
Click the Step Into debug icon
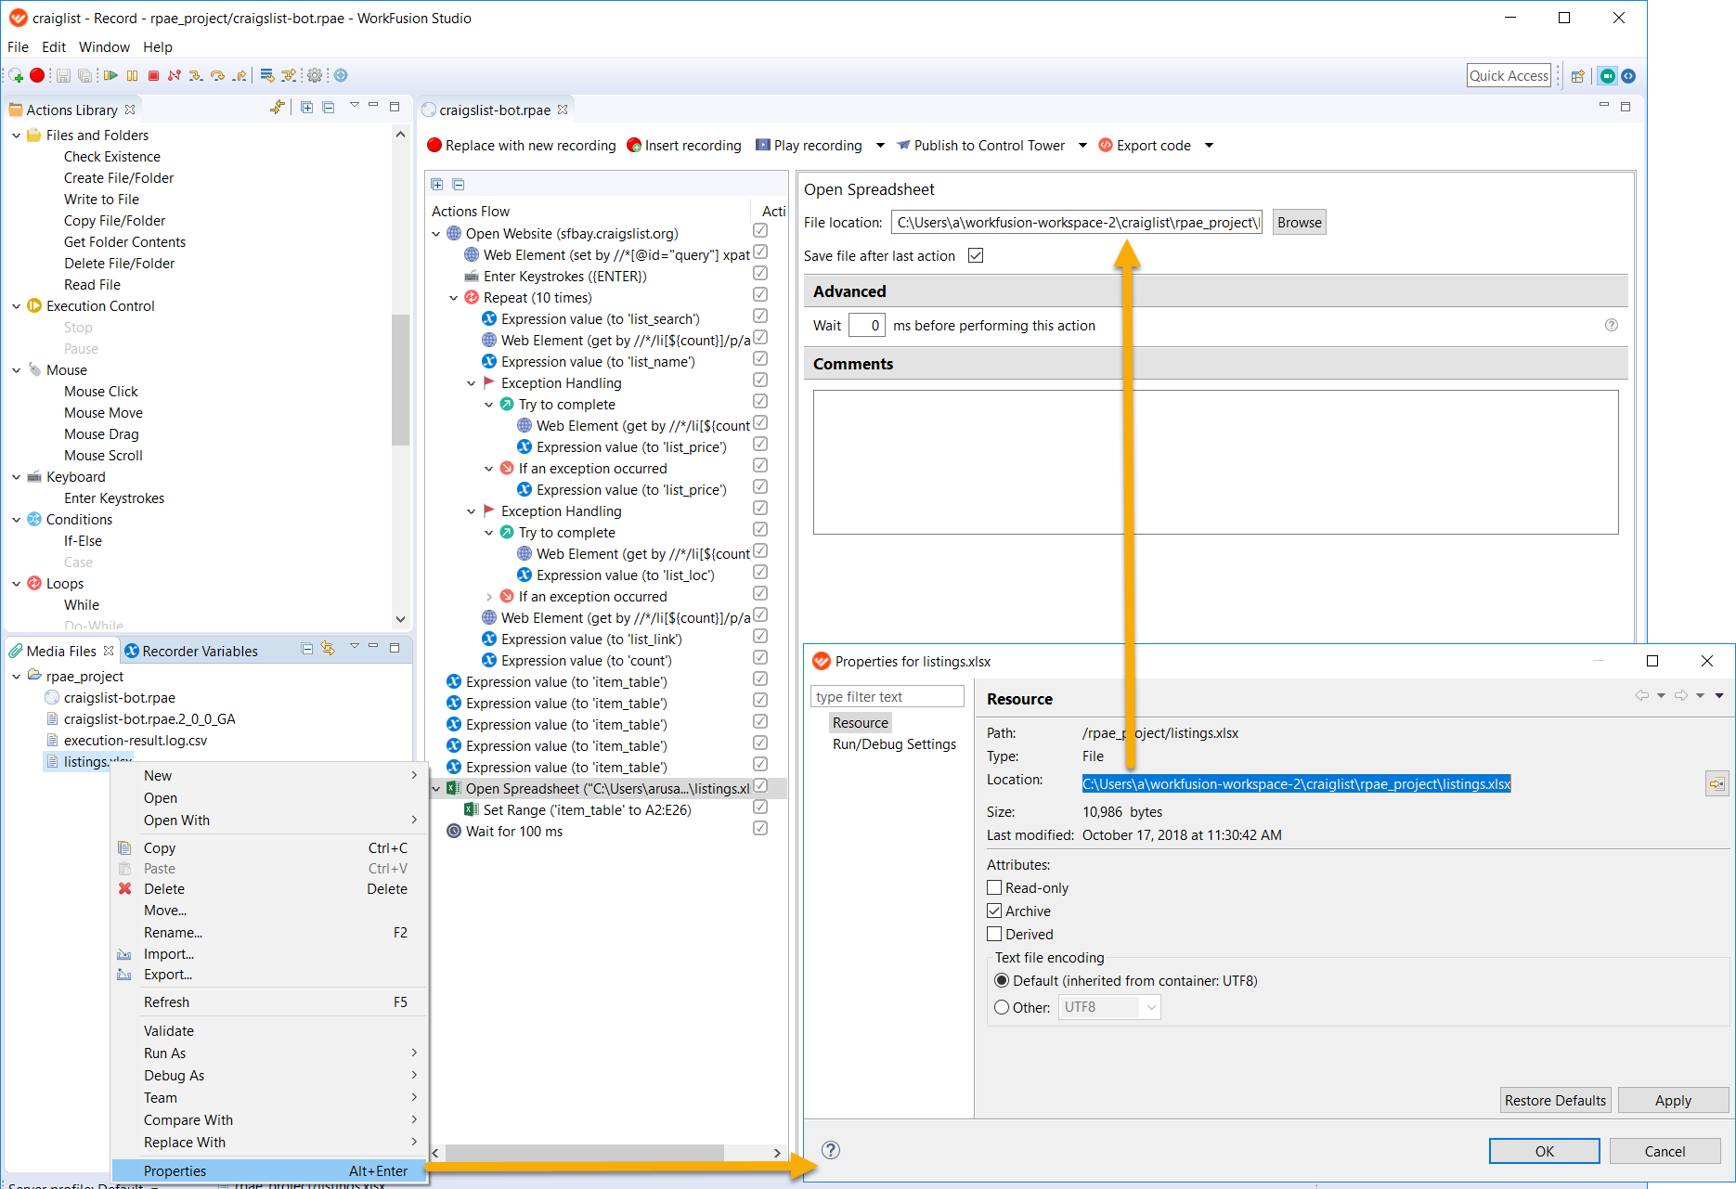pos(196,76)
